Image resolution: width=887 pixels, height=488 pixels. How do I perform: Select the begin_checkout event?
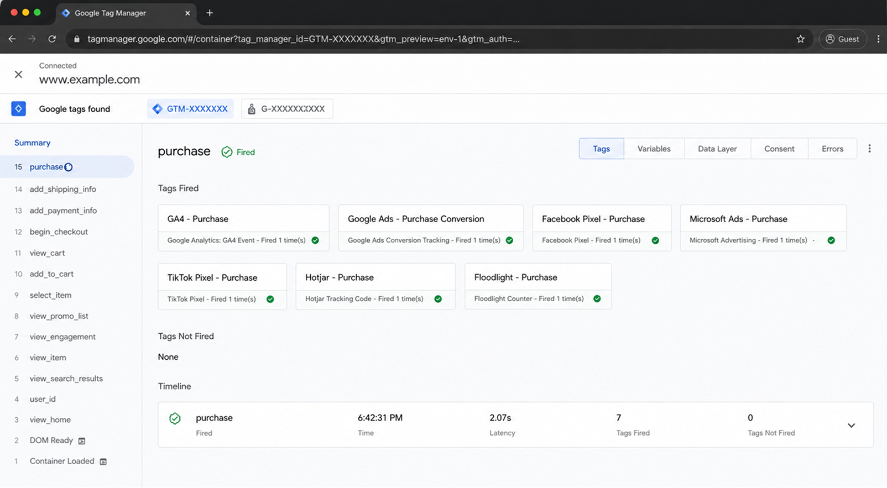59,232
